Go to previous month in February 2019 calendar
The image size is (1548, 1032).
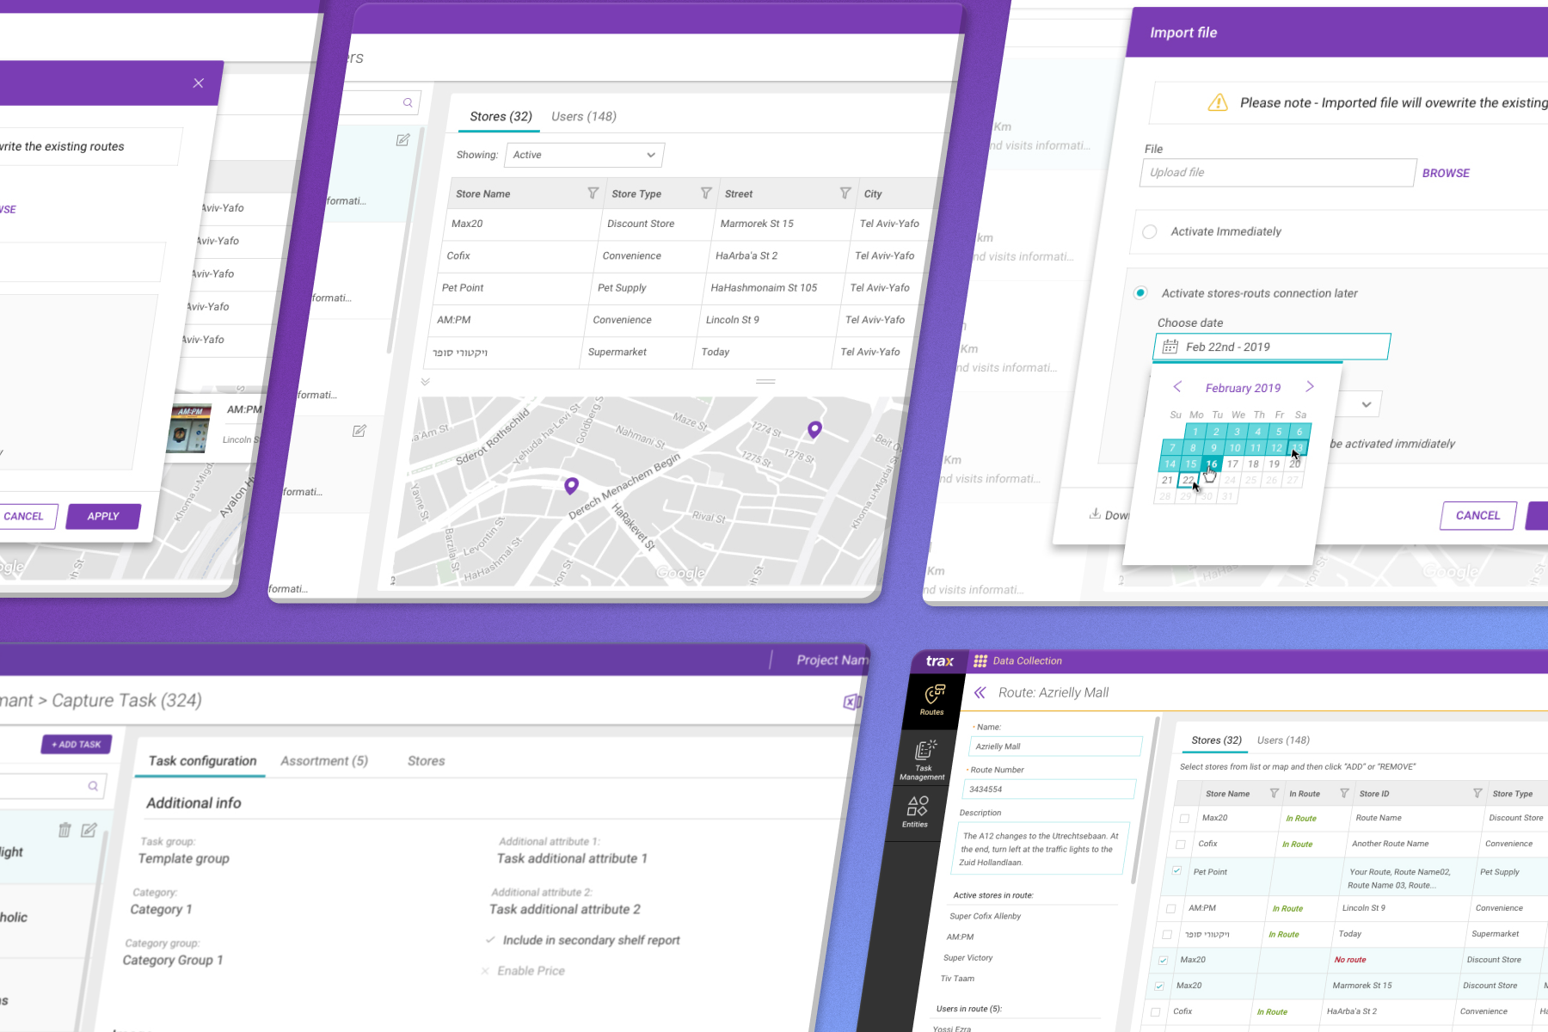click(1177, 387)
